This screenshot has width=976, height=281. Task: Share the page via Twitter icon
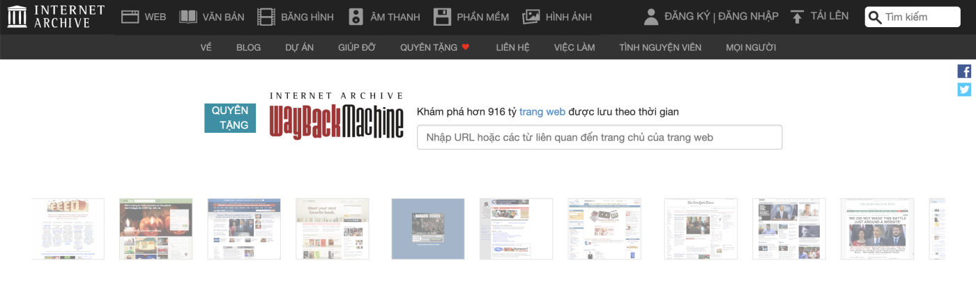click(964, 89)
